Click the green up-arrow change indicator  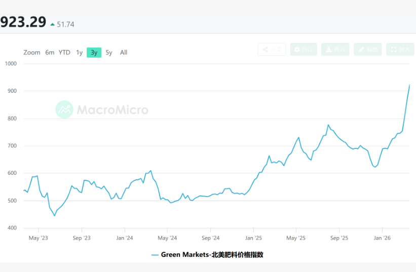coord(52,24)
